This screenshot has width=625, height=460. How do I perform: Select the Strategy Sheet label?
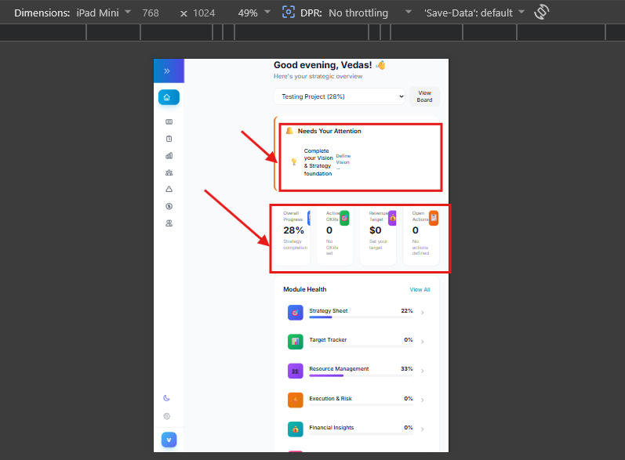329,310
